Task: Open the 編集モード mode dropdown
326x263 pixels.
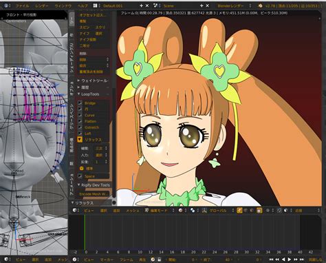Action: [x=159, y=210]
